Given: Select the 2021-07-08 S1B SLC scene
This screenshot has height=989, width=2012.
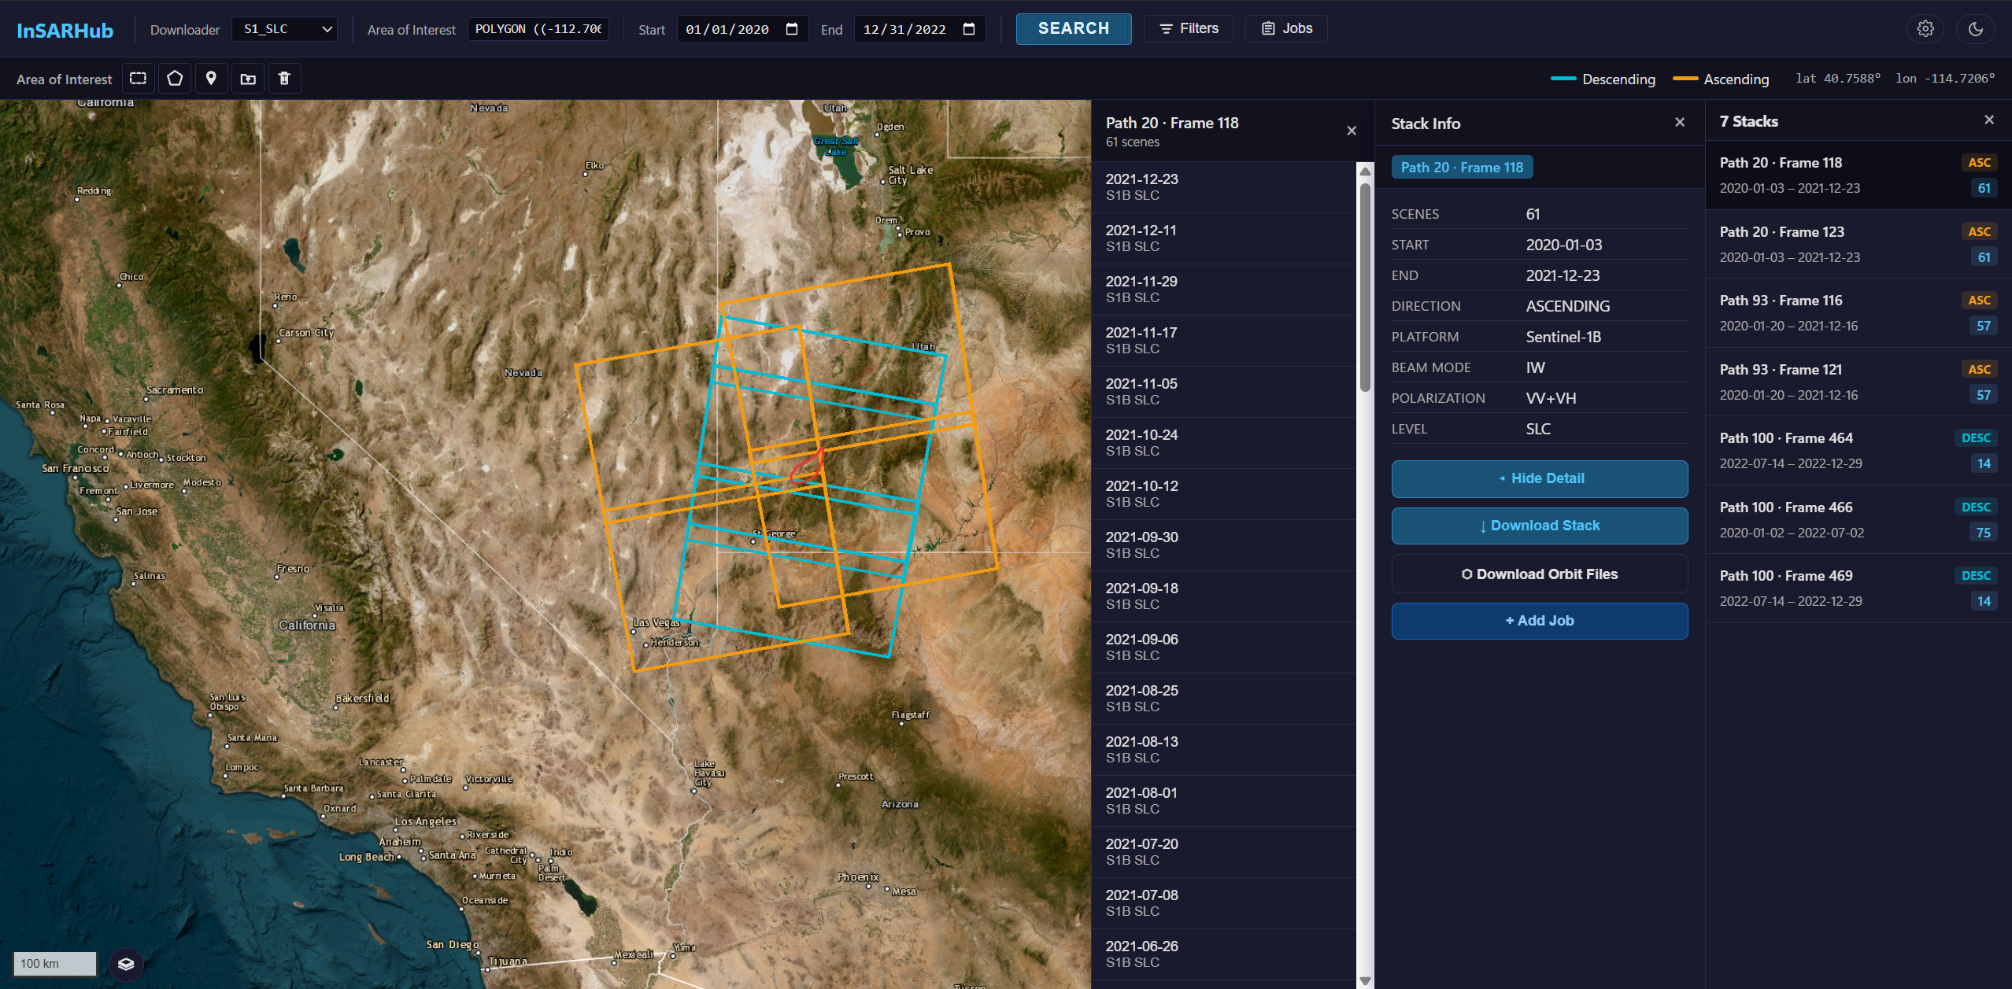Looking at the screenshot, I should pos(1223,903).
